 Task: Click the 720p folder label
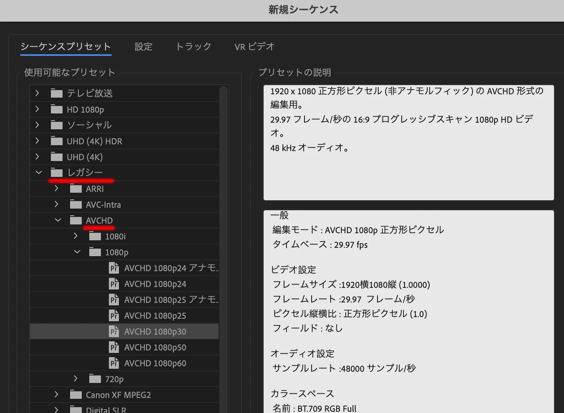tap(114, 379)
